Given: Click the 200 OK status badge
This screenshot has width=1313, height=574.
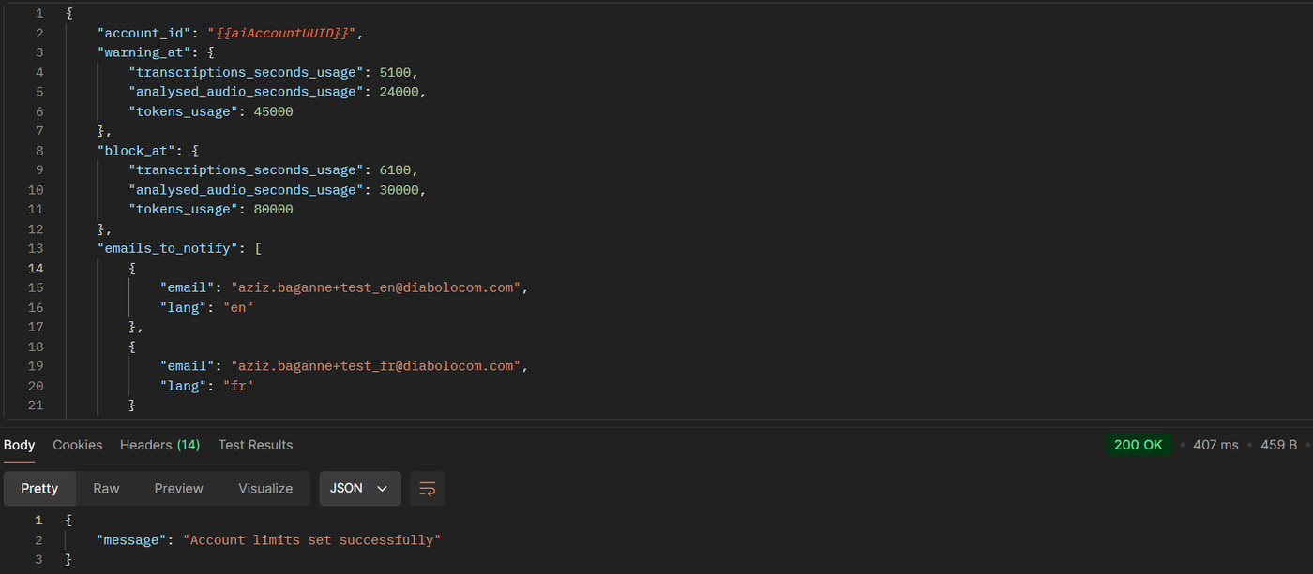Looking at the screenshot, I should [x=1138, y=445].
